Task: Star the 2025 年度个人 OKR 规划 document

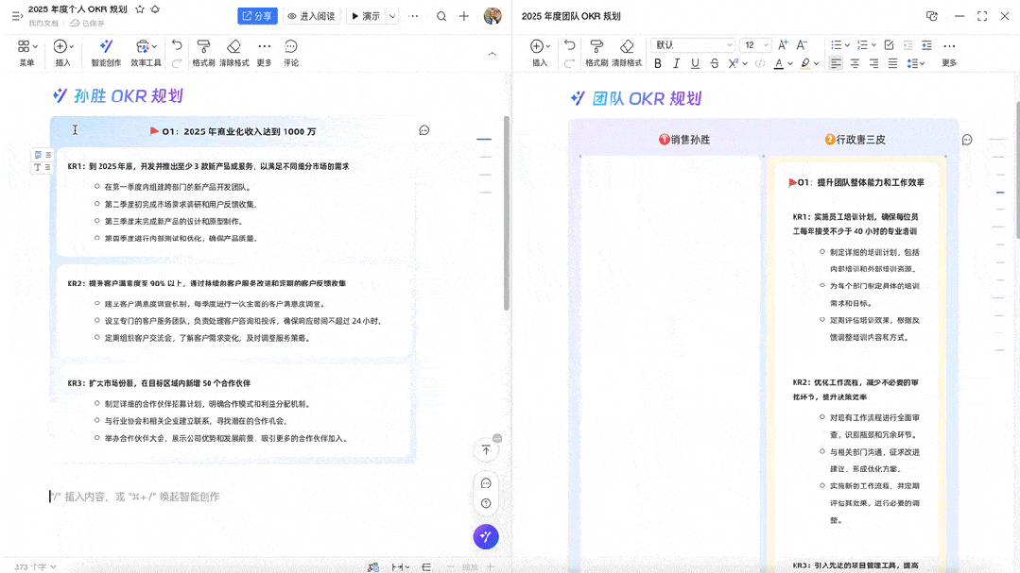Action: point(140,8)
